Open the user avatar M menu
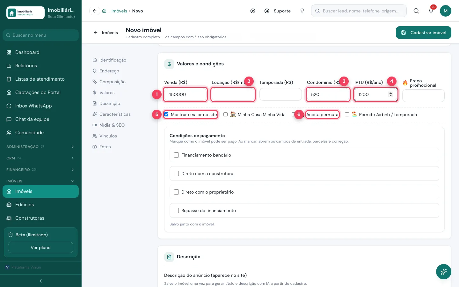459x287 pixels. (446, 11)
